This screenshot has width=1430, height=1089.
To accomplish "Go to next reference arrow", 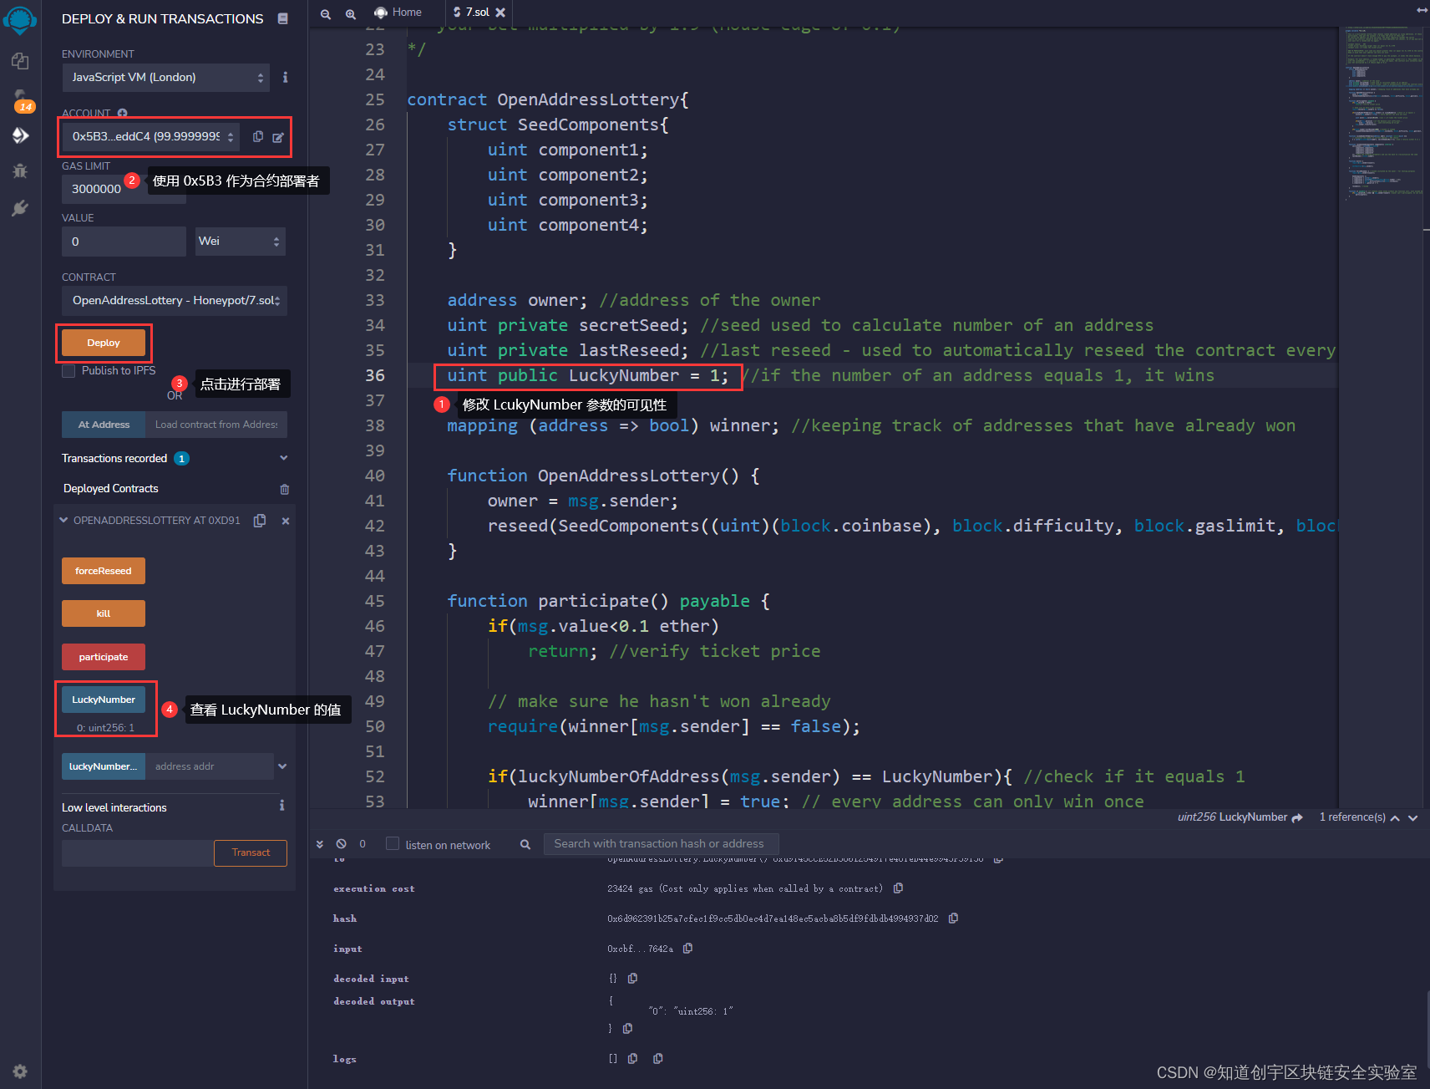I will [x=1413, y=818].
